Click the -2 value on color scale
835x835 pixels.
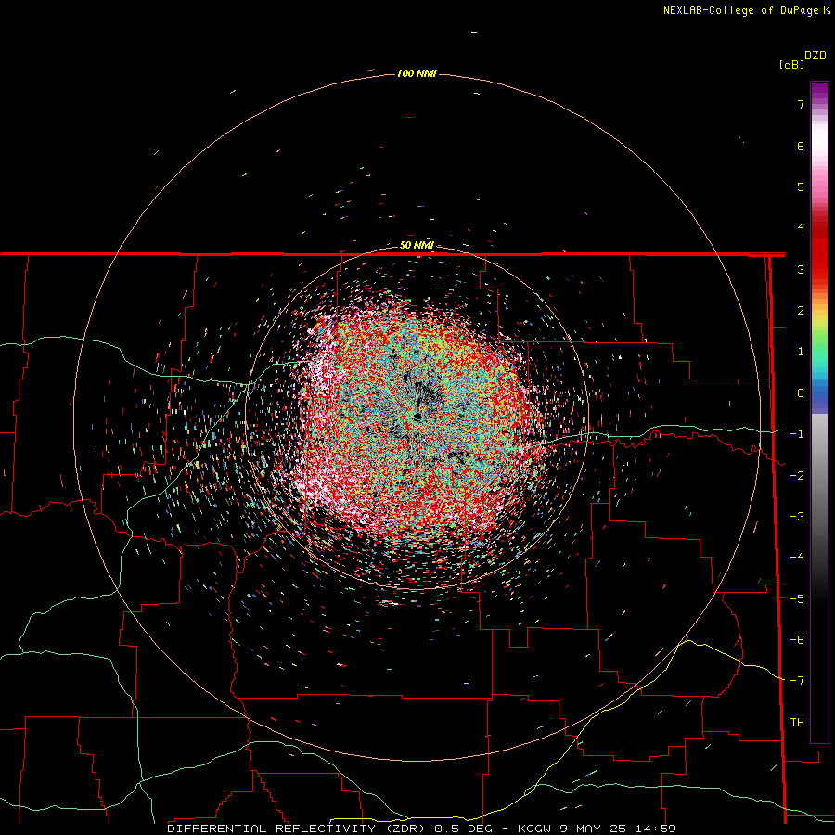coord(797,476)
